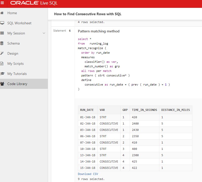Image resolution: width=202 pixels, height=182 pixels.
Task: Click the My Scripts document icon
Action: 2,64
